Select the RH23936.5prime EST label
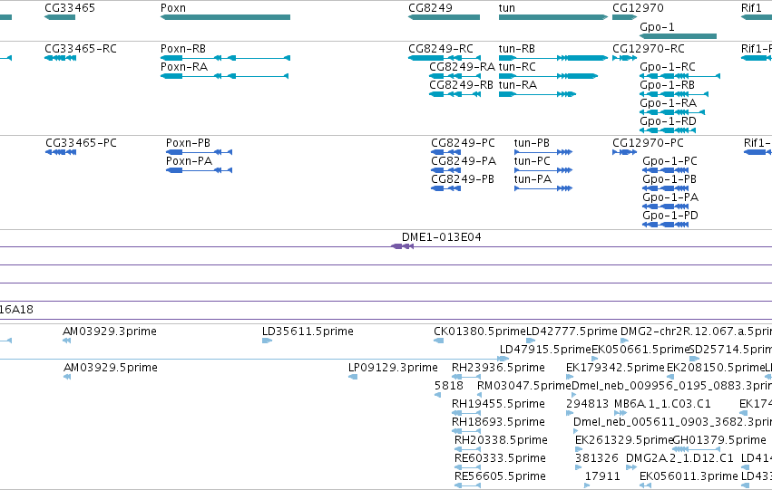 pos(498,368)
